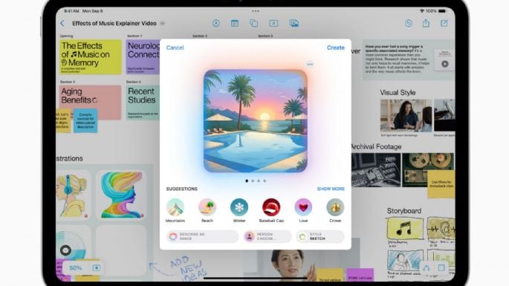This screenshot has width=509, height=286.
Task: Click the back arrow beside board title
Action: [x=62, y=23]
